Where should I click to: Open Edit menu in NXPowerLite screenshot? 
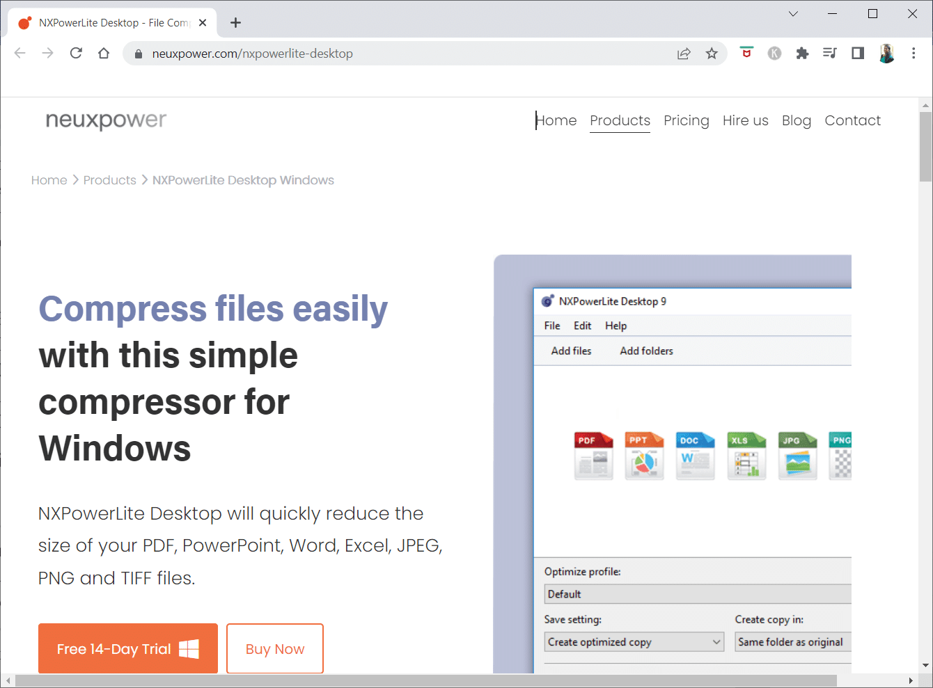point(583,326)
